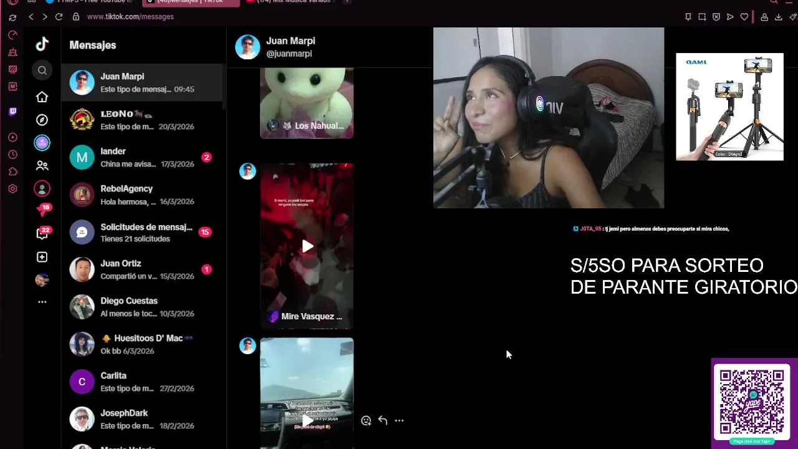Click Juan Marpi's avatar in chat header
Image resolution: width=798 pixels, height=449 pixels.
click(x=248, y=47)
